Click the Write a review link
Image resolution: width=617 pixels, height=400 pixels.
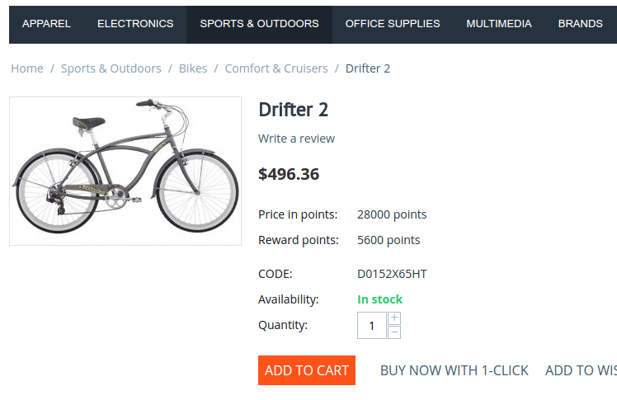tap(296, 139)
